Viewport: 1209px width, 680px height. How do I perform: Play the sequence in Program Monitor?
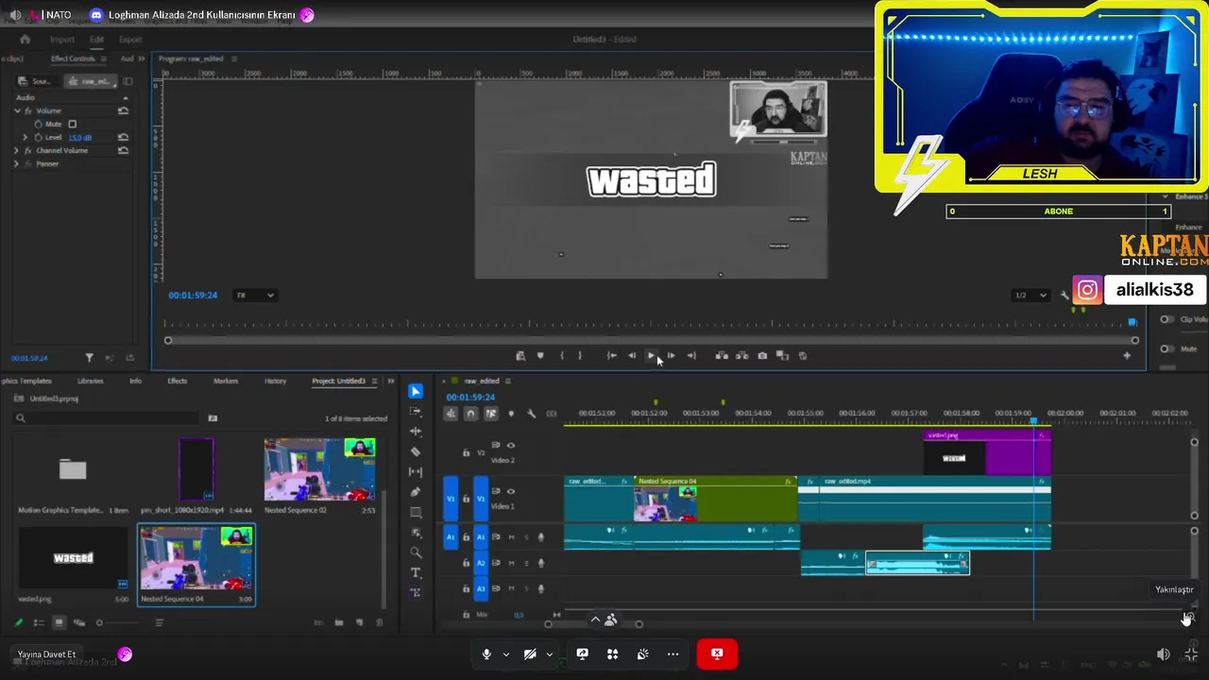[651, 356]
